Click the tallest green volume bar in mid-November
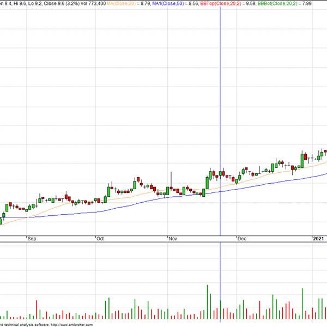 tap(207, 302)
